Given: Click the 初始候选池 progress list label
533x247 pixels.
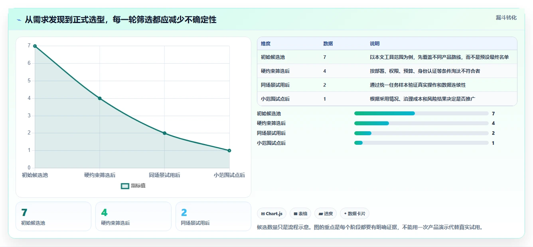Looking at the screenshot, I should [269, 113].
